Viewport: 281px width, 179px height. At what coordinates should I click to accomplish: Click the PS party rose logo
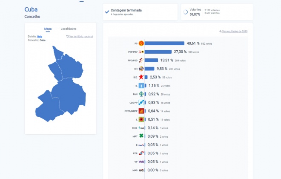point(141,43)
